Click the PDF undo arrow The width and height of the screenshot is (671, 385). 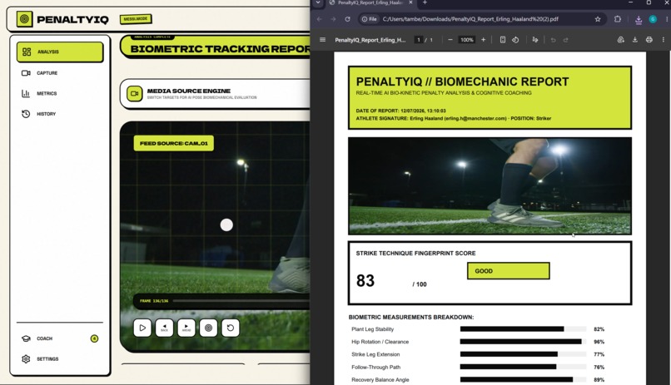point(553,40)
